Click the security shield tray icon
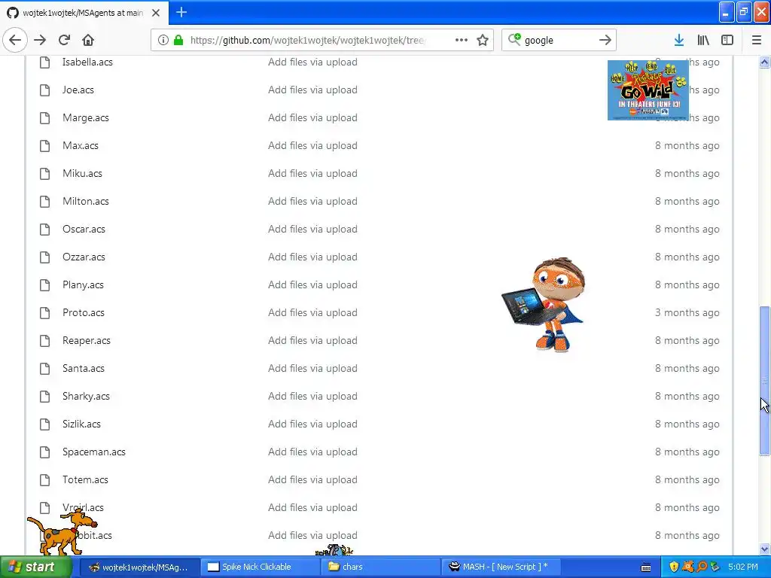Viewport: 771px width, 578px height. [674, 567]
